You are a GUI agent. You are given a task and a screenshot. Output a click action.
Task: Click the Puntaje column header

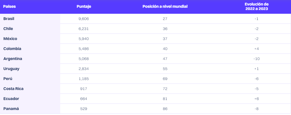pos(84,6)
